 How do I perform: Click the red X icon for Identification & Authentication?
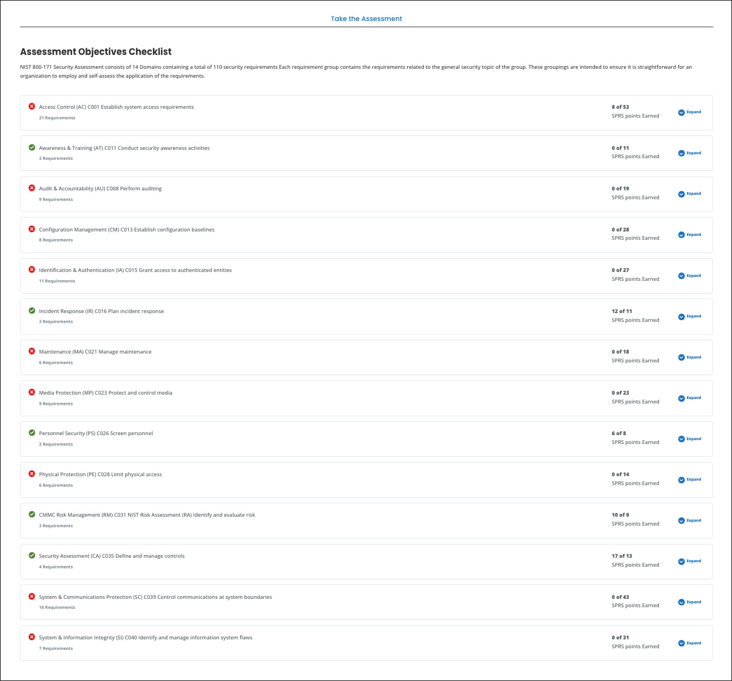click(x=32, y=269)
